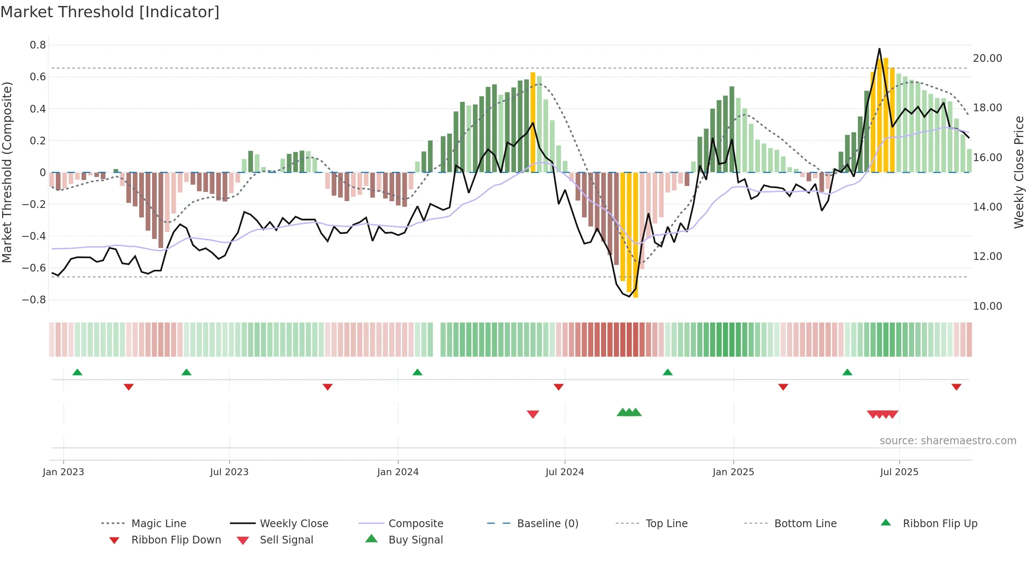Viewport: 1031px width, 580px height.
Task: Toggle the Magic Line legend entry
Action: [x=143, y=523]
